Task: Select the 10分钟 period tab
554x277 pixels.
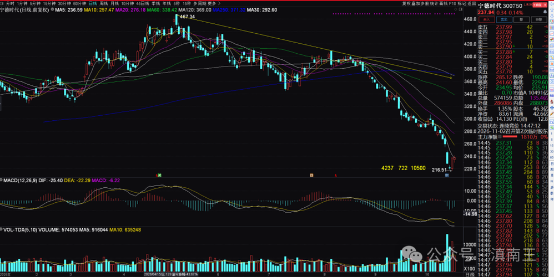Action: click(x=128, y=3)
